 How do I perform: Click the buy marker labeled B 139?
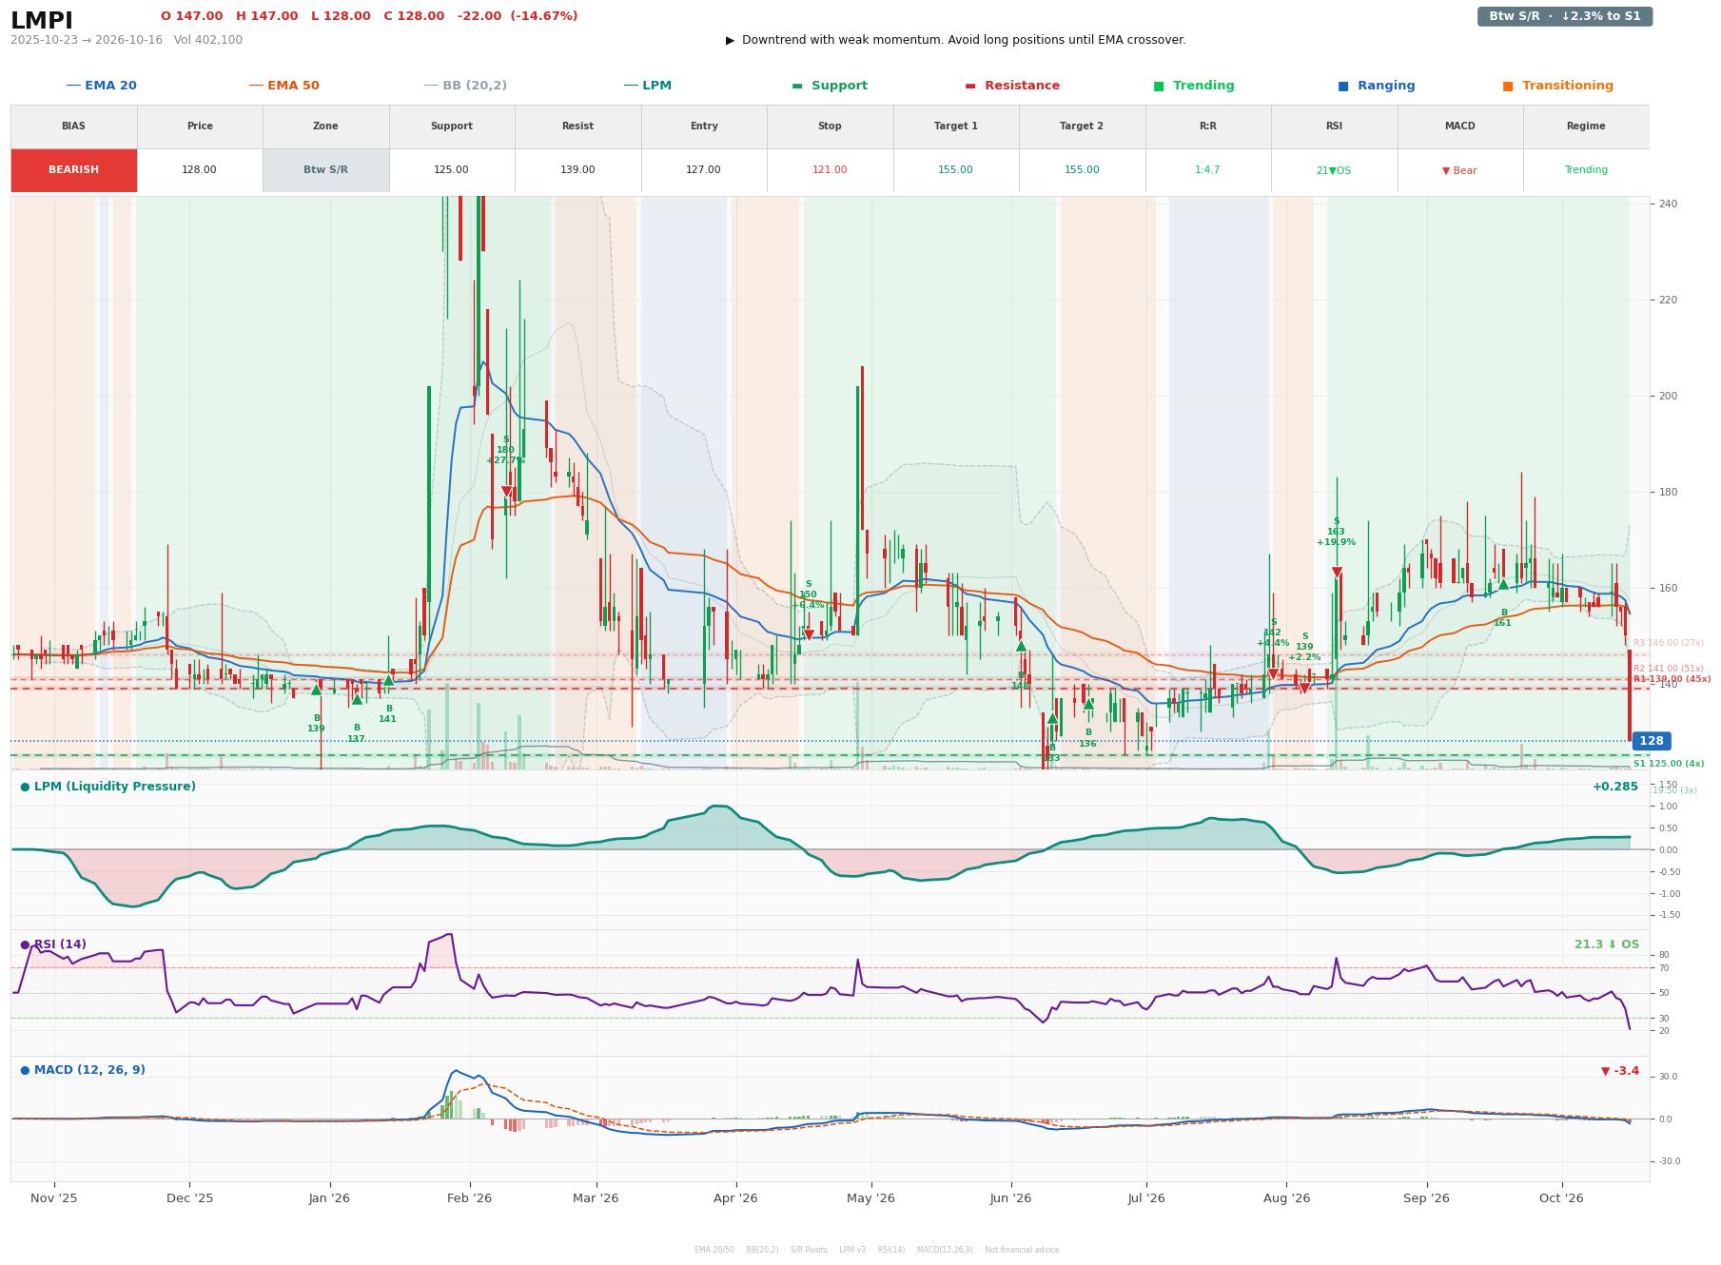point(317,690)
